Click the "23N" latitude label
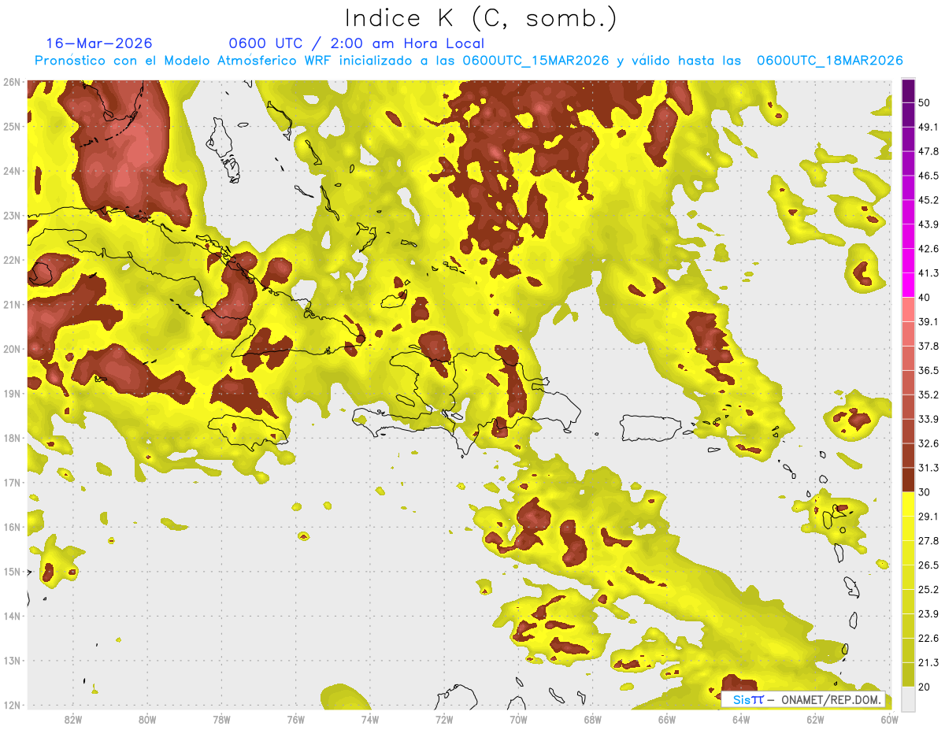 click(x=11, y=215)
